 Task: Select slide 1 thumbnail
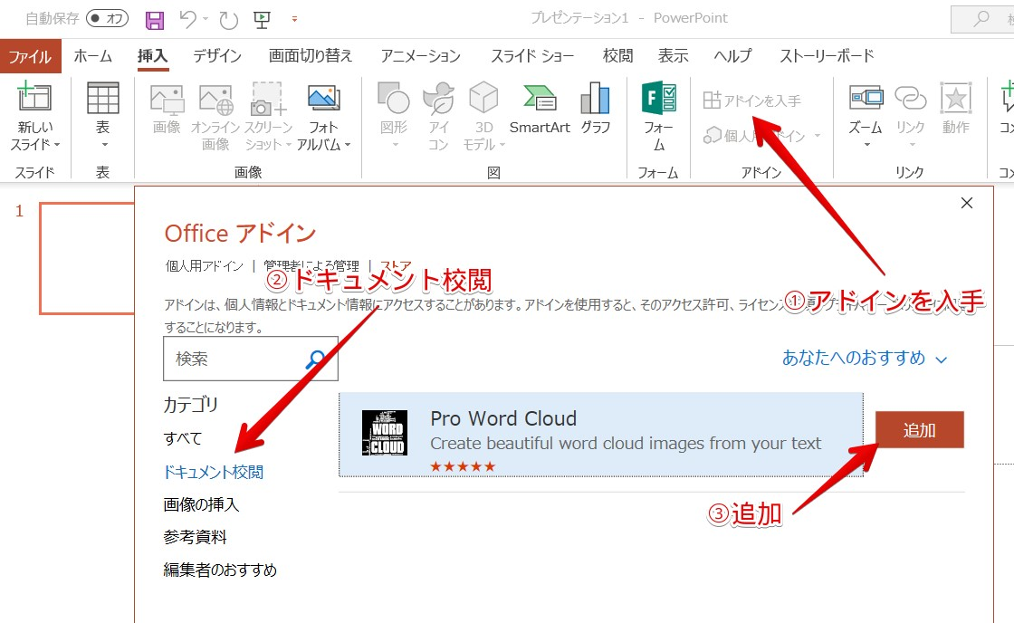coord(87,258)
